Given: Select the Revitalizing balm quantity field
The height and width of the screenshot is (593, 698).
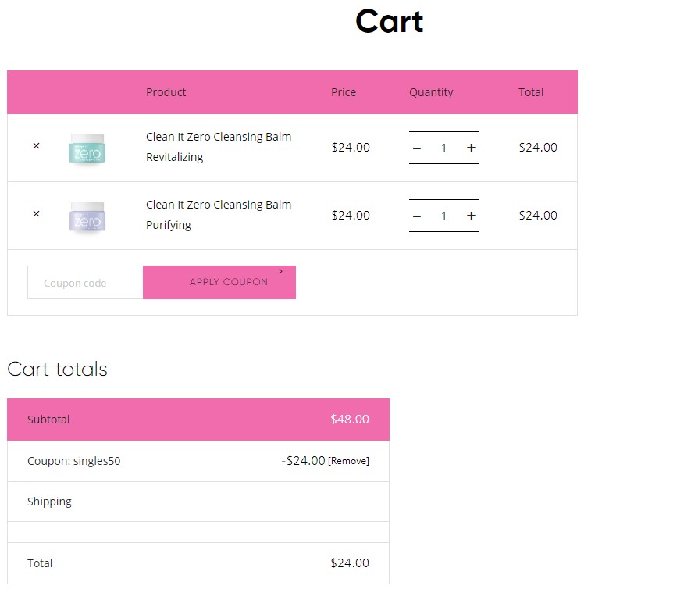Looking at the screenshot, I should (x=443, y=148).
